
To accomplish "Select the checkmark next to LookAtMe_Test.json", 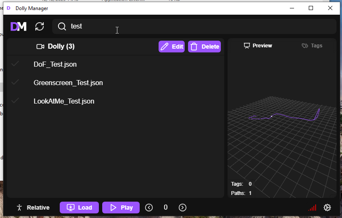I will coord(15,101).
